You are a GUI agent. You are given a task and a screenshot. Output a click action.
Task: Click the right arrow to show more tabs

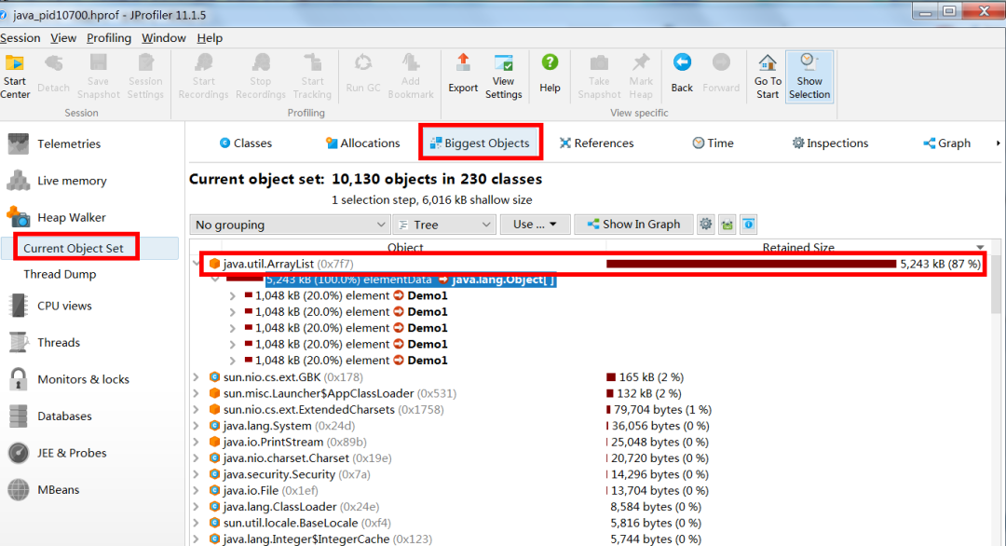click(x=998, y=143)
